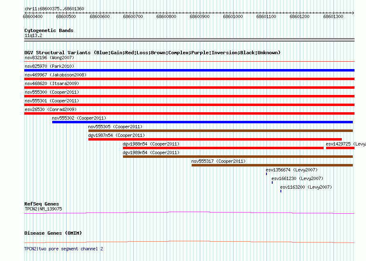Click ruler position 68600500
Screen dimensions: 366x261
(x=66, y=16)
